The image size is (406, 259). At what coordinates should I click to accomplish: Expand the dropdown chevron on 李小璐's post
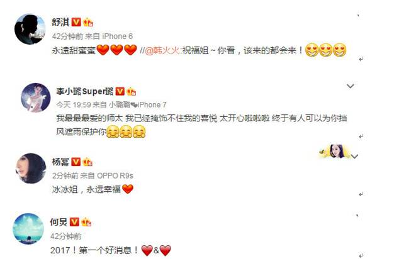(351, 86)
